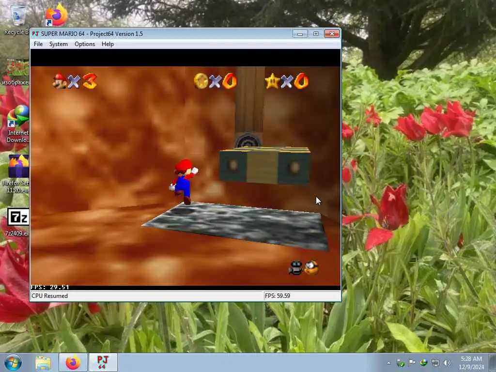Minimize the Project64 window
Image resolution: width=496 pixels, height=372 pixels.
pos(300,33)
